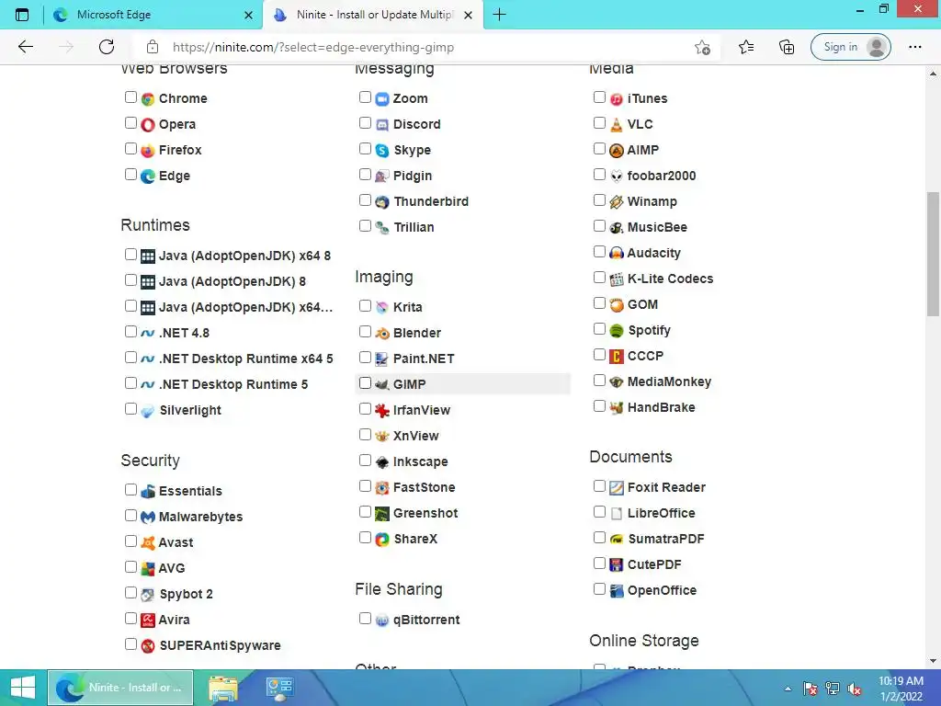
Task: Click the qBittorrent icon
Action: (382, 621)
